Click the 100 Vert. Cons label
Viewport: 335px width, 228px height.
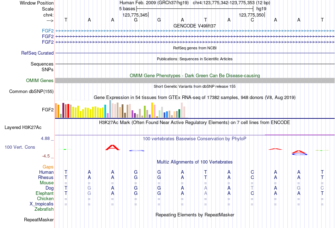[20, 147]
